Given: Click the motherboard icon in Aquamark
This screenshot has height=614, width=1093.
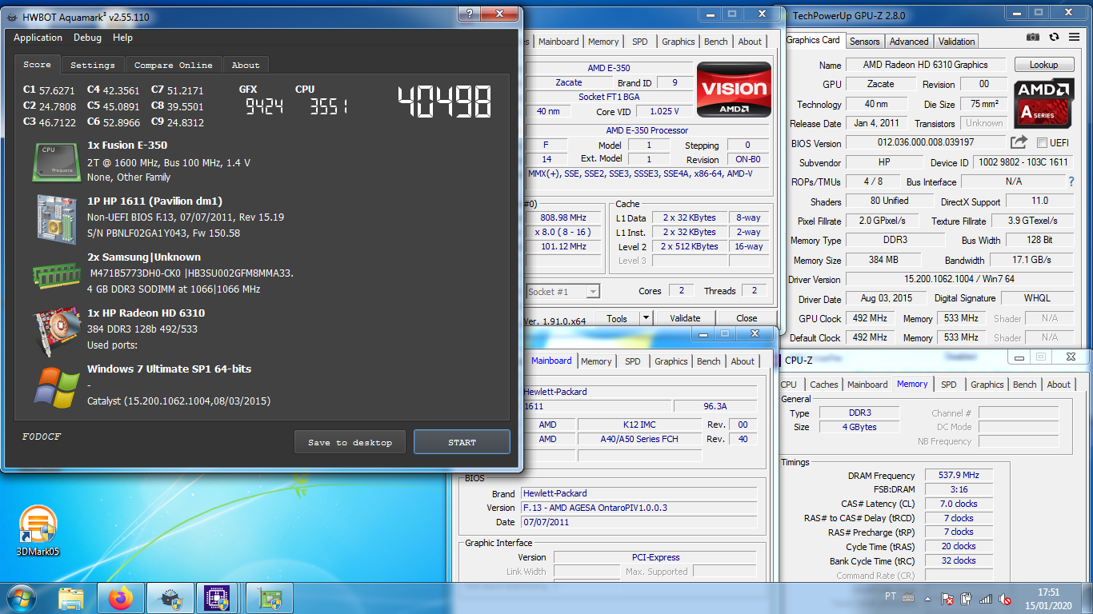Looking at the screenshot, I should pos(56,217).
